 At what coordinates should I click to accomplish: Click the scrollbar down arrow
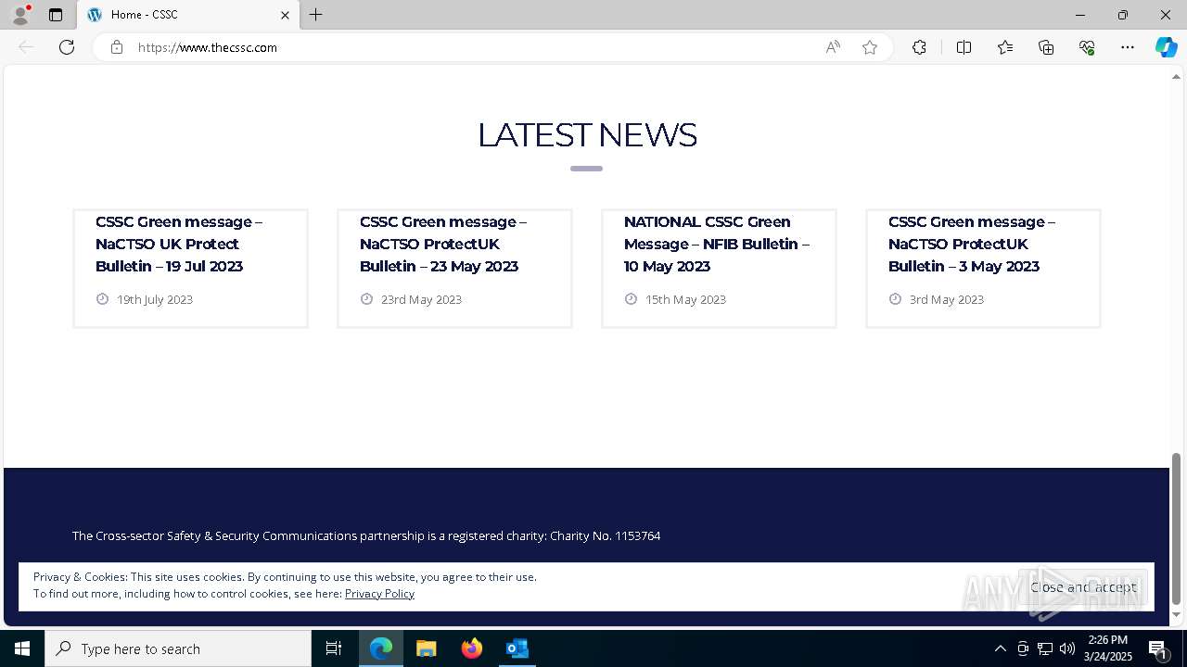[1176, 615]
